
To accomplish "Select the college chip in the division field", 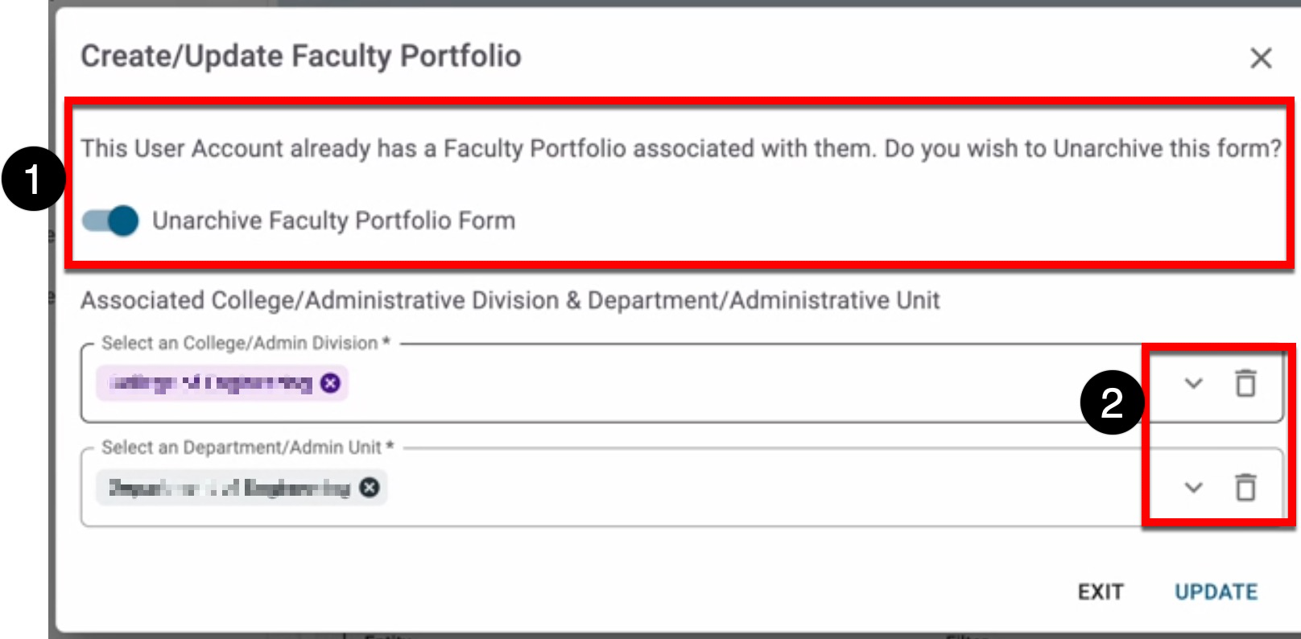I will [211, 383].
